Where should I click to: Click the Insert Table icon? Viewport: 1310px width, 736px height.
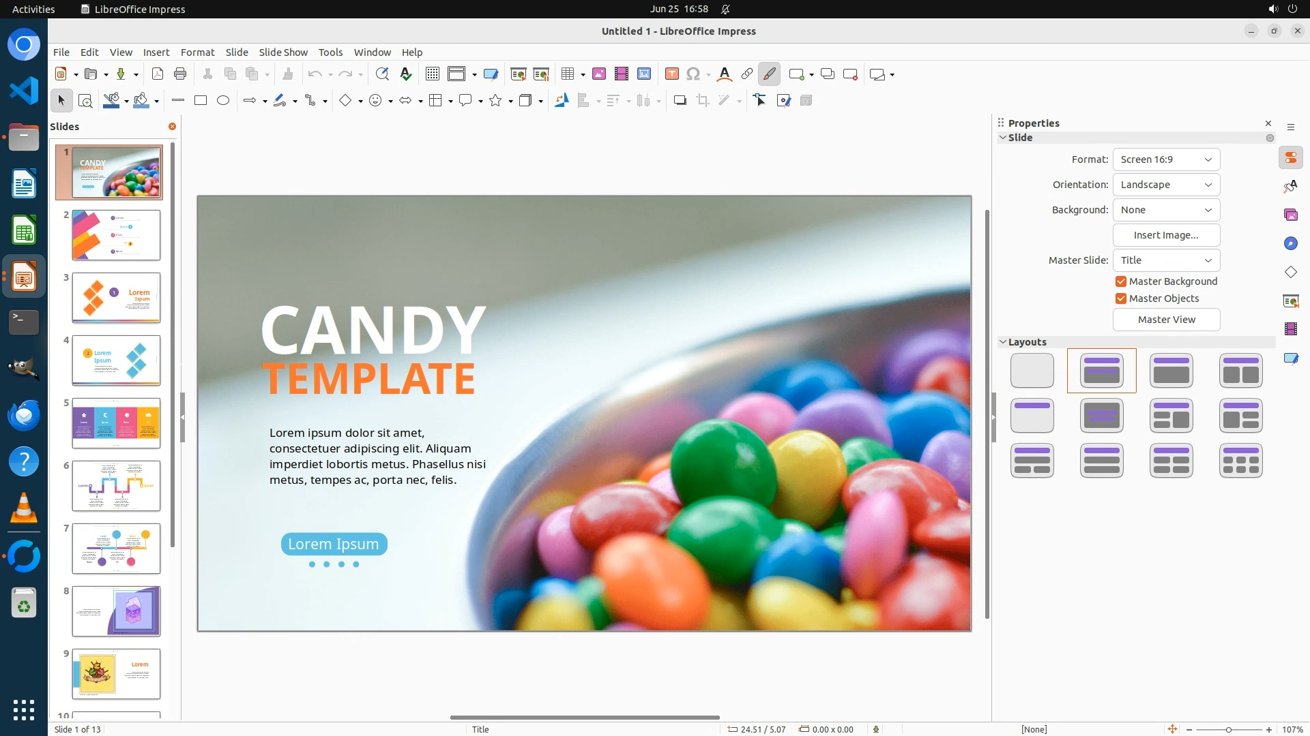point(568,74)
